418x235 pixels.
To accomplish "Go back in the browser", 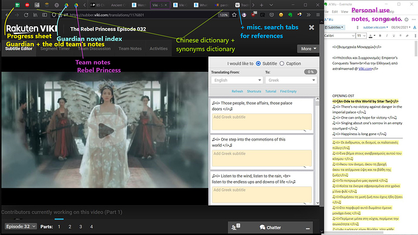I will (x=7, y=15).
